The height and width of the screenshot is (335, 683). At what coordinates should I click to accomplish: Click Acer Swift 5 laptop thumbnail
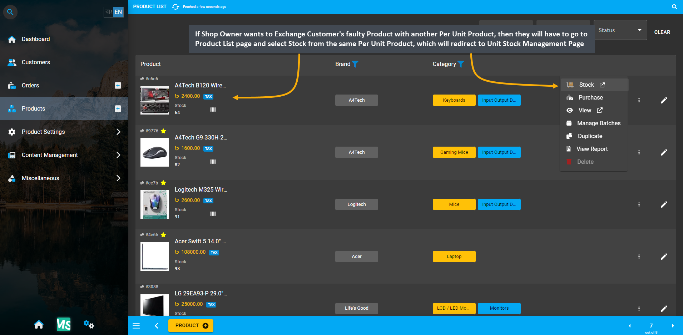155,257
